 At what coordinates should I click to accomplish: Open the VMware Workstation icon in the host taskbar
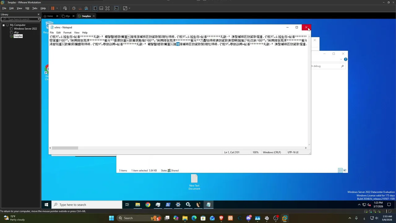[285, 218]
